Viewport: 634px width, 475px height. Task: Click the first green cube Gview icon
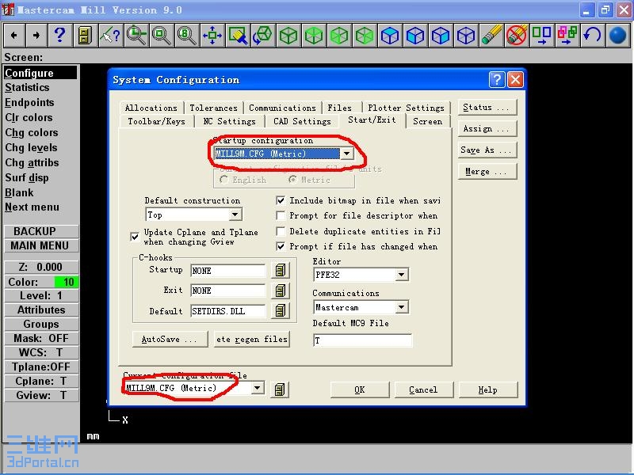tap(288, 36)
